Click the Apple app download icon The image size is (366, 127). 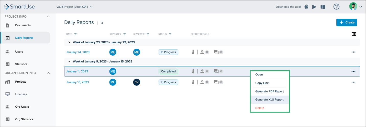click(306, 7)
